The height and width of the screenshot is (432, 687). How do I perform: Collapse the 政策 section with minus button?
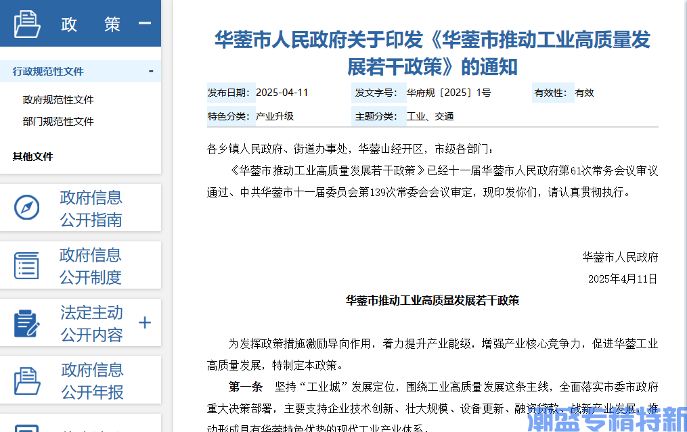point(145,23)
